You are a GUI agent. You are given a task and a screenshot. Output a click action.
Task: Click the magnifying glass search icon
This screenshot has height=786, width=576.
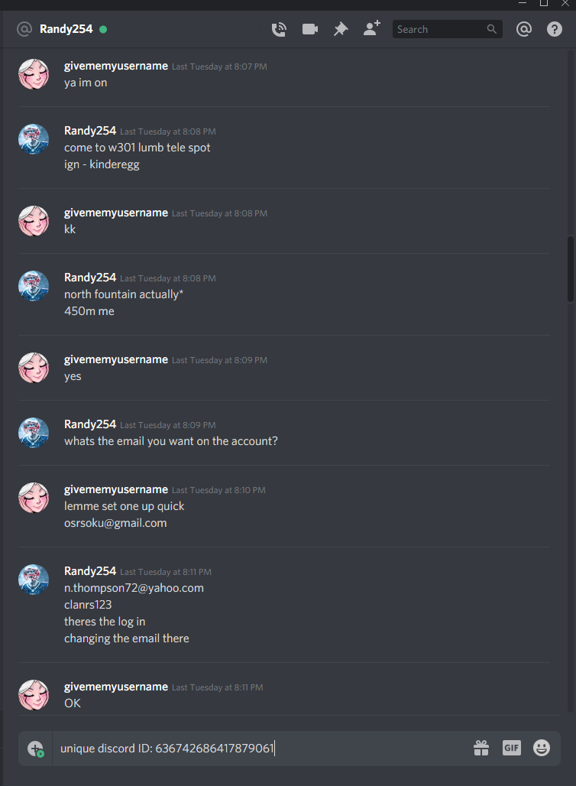[x=492, y=29]
